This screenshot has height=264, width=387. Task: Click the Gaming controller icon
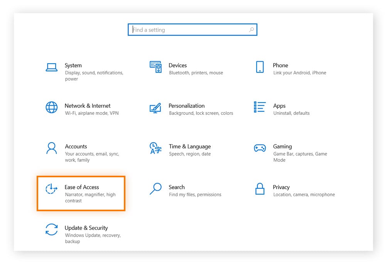(260, 148)
